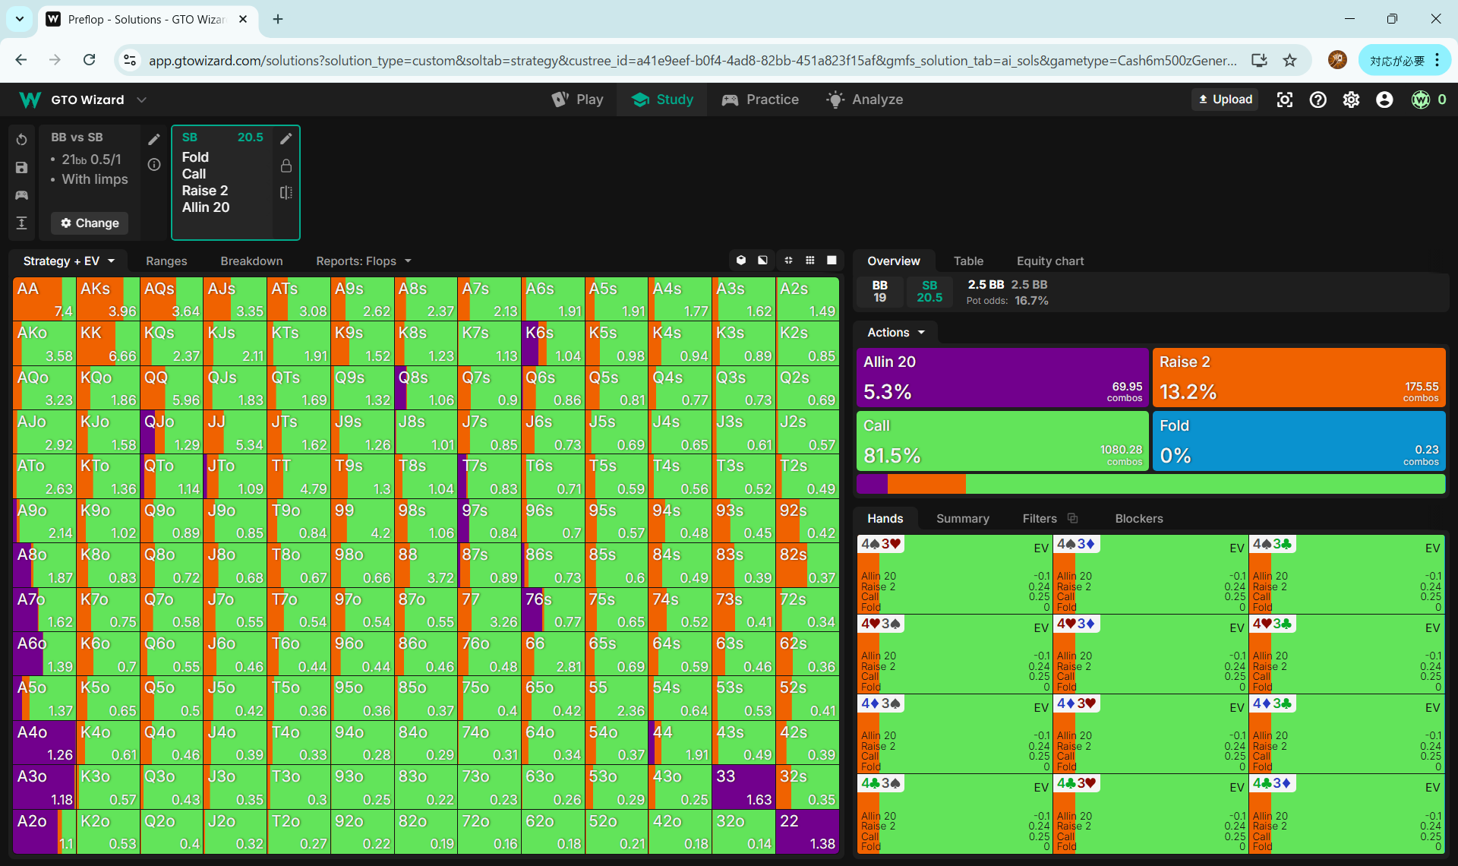Screen dimensions: 1458x866
Task: Click the save icon in left sidebar
Action: point(21,168)
